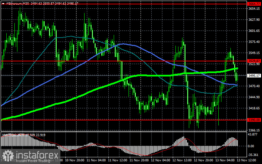Click the 12 Nov 12:00 time label
Screen dimensions: 262x164
182,160
